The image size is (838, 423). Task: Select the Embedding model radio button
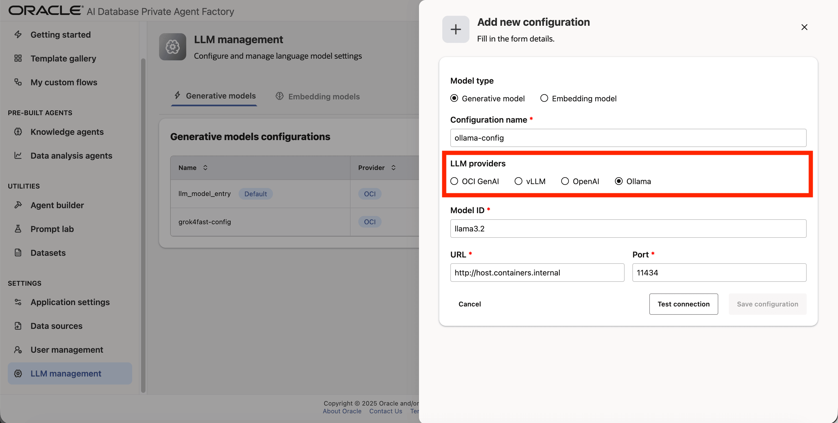pos(544,98)
